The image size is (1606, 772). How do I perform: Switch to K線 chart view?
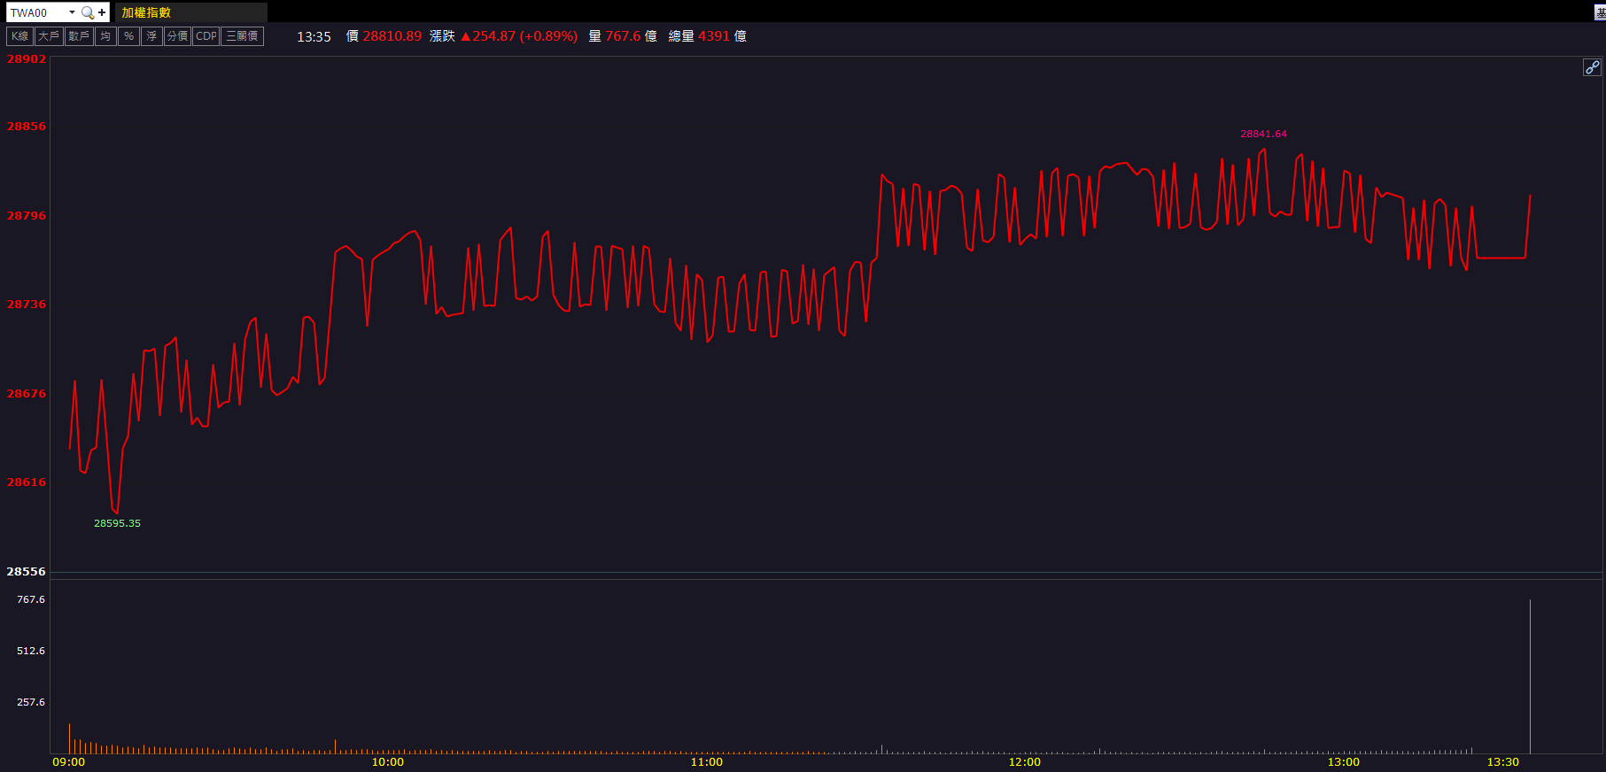tap(19, 36)
